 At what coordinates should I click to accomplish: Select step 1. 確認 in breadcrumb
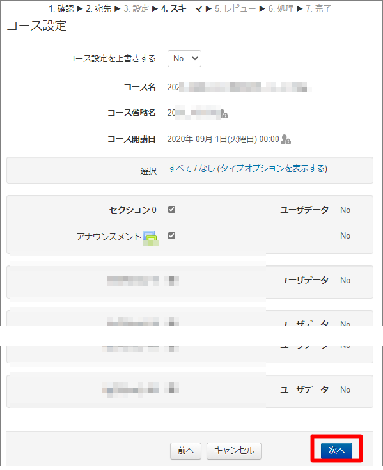click(x=61, y=9)
